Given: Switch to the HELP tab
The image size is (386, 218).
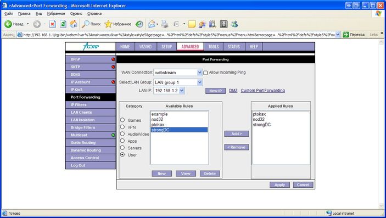Looking at the screenshot, I should pos(254,47).
